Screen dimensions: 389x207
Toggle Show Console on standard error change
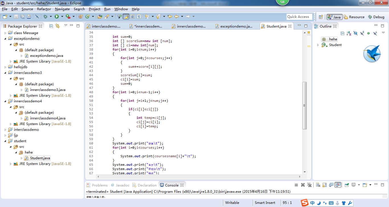(338, 185)
